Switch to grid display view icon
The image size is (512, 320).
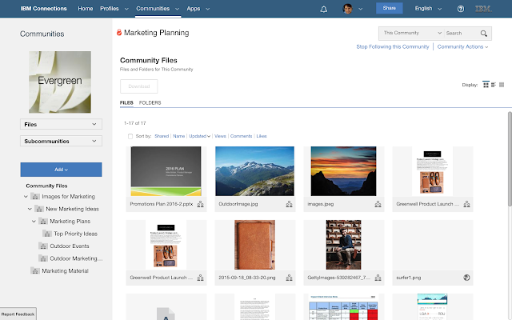pos(486,85)
